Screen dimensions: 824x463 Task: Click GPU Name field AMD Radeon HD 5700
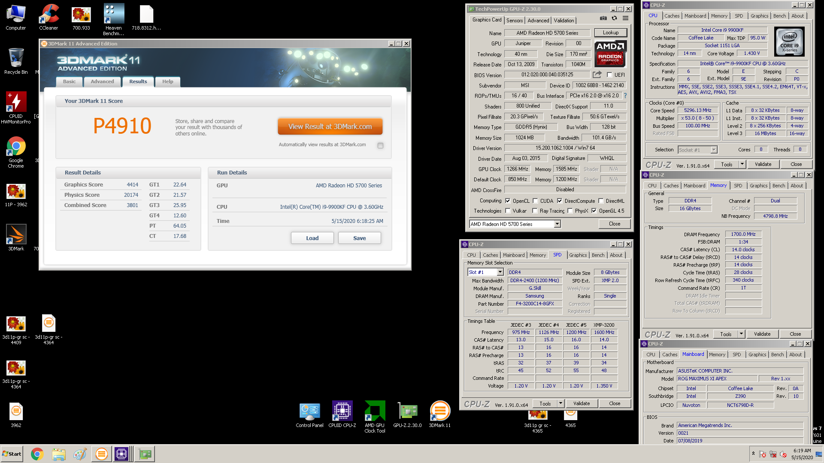pyautogui.click(x=547, y=33)
